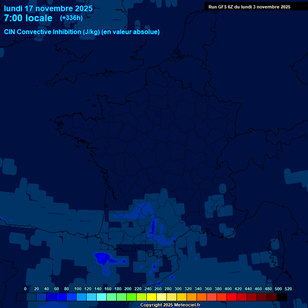Screen dimensions: 308x308
Task: Choose the bright green legend swatch near 200
Action: click(x=132, y=297)
